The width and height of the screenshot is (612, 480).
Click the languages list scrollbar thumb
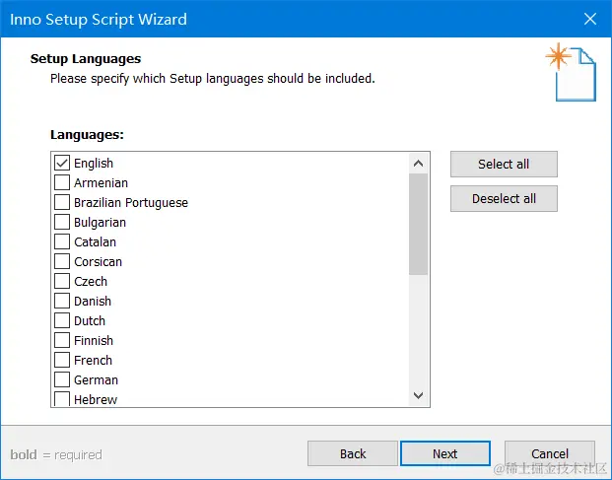pyautogui.click(x=419, y=224)
